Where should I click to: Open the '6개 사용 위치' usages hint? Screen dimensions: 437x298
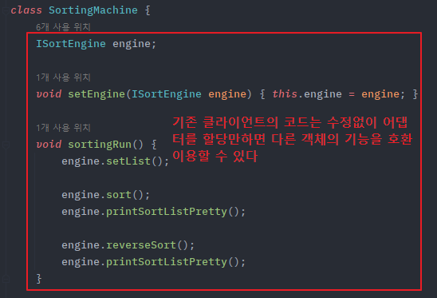click(x=63, y=27)
